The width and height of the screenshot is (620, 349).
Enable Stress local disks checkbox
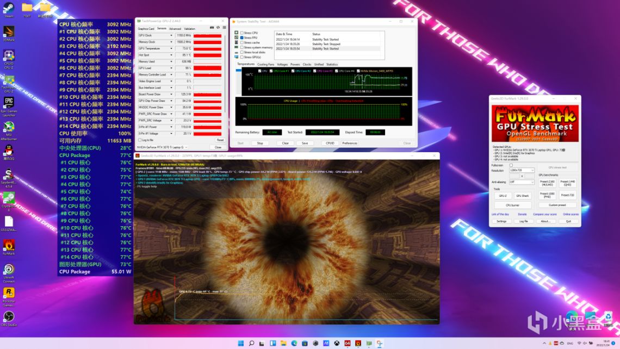pyautogui.click(x=242, y=52)
